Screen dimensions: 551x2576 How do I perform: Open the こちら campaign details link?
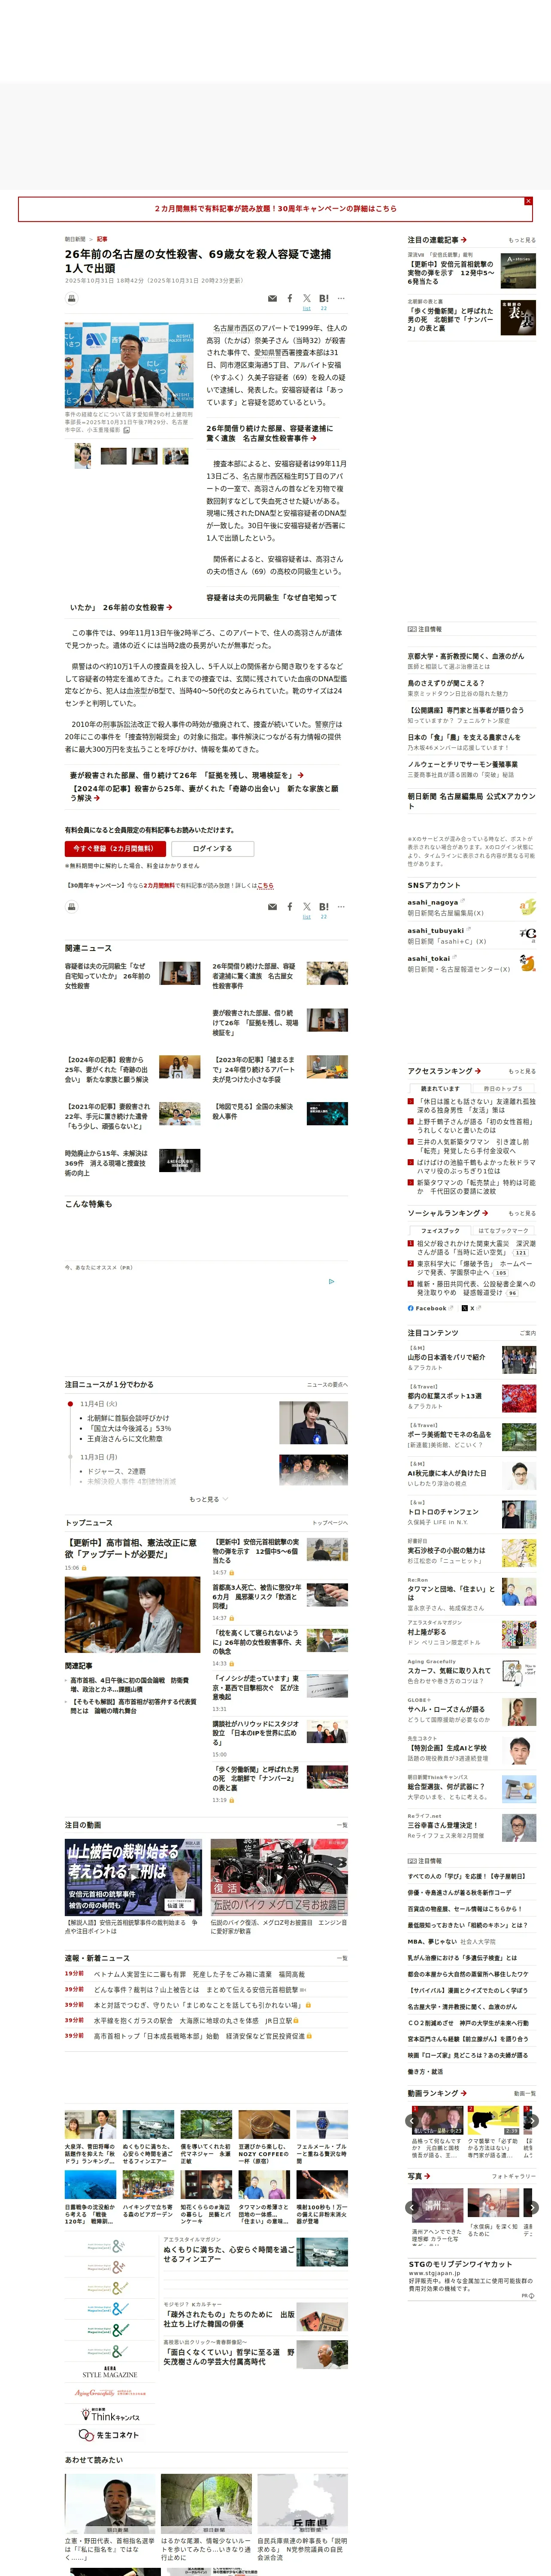coord(265,886)
